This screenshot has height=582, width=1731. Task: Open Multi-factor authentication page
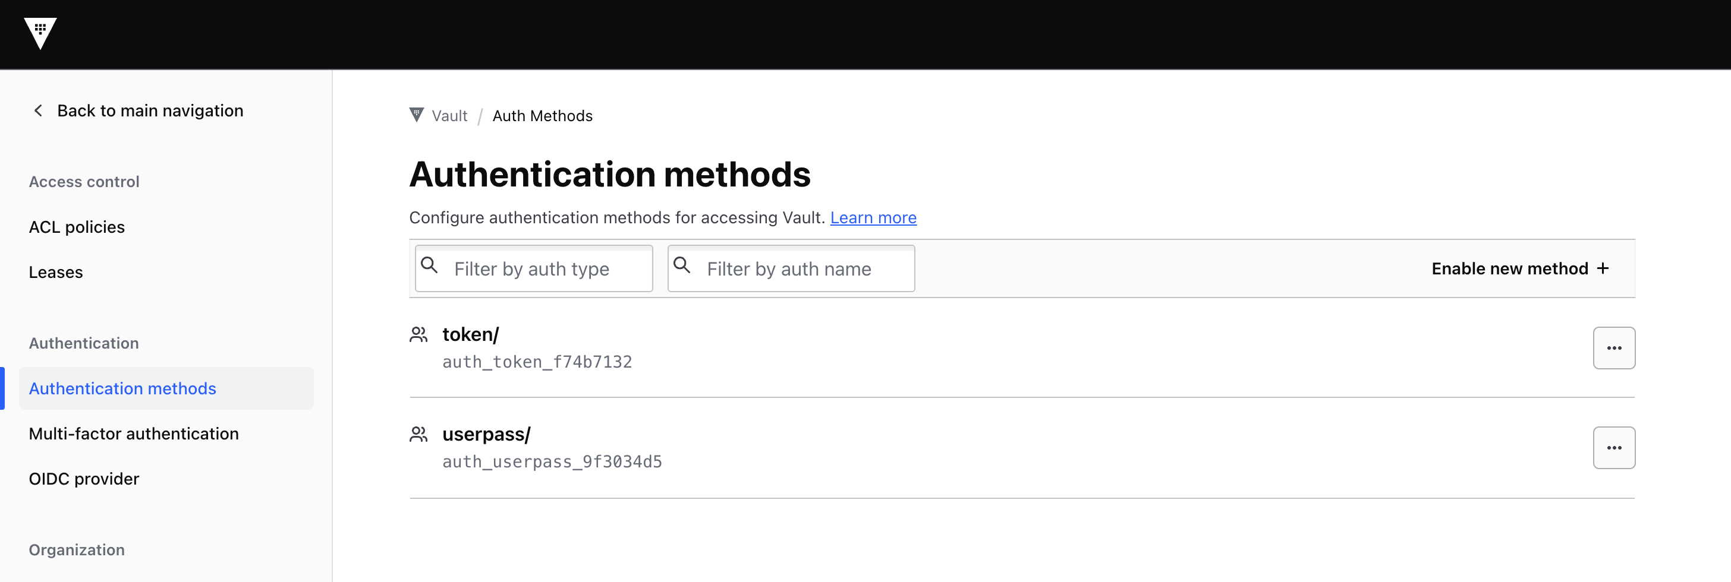[x=134, y=434]
